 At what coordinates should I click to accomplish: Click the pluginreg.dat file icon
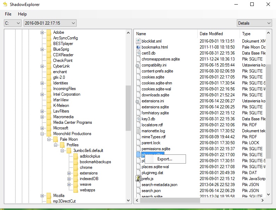[138, 173]
